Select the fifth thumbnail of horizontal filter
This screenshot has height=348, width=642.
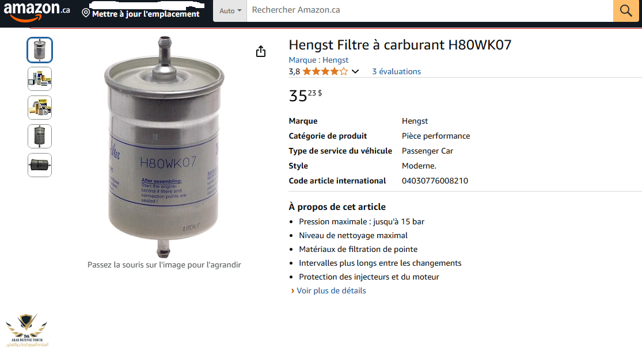pos(40,165)
